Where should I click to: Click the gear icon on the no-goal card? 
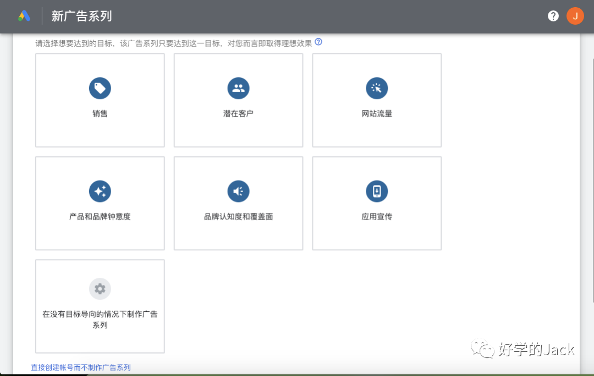[100, 288]
